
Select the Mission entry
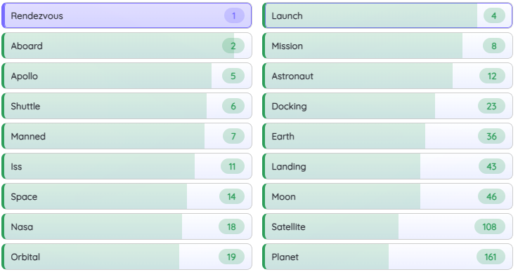[x=387, y=46]
